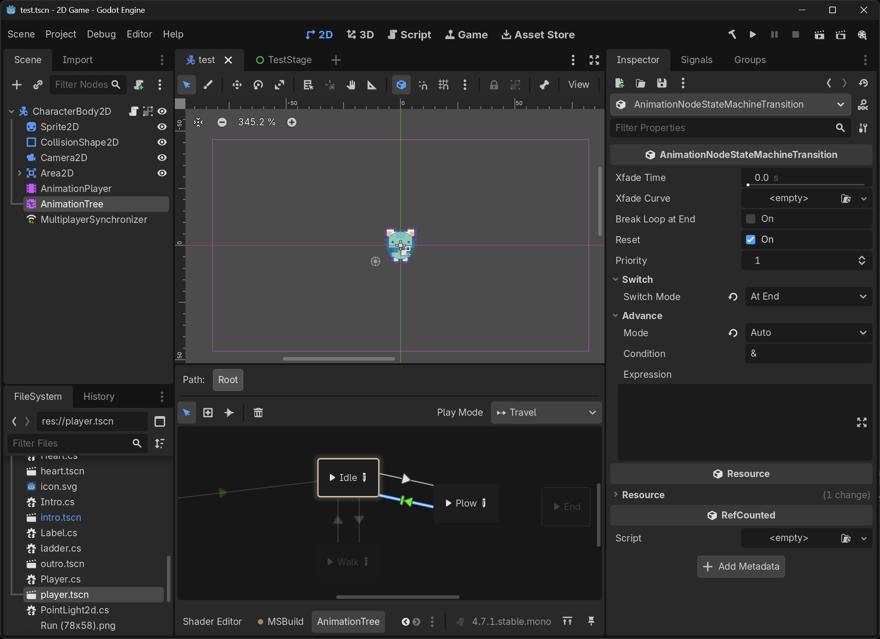Screen dimensions: 880x639
Task: Click the lock selected node icon
Action: (494, 85)
